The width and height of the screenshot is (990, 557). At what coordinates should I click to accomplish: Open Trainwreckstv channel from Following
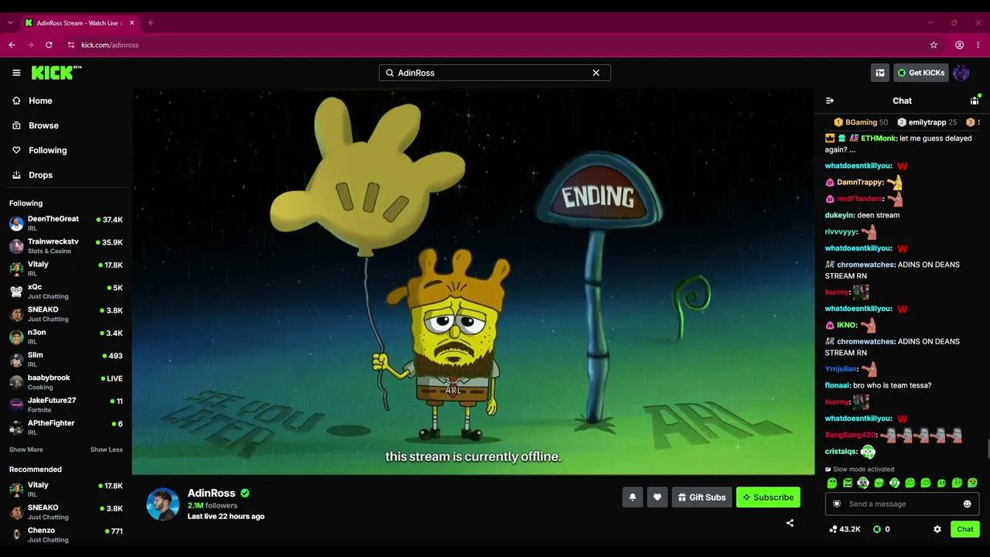(x=66, y=246)
